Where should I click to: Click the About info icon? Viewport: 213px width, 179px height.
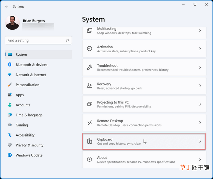90,159
